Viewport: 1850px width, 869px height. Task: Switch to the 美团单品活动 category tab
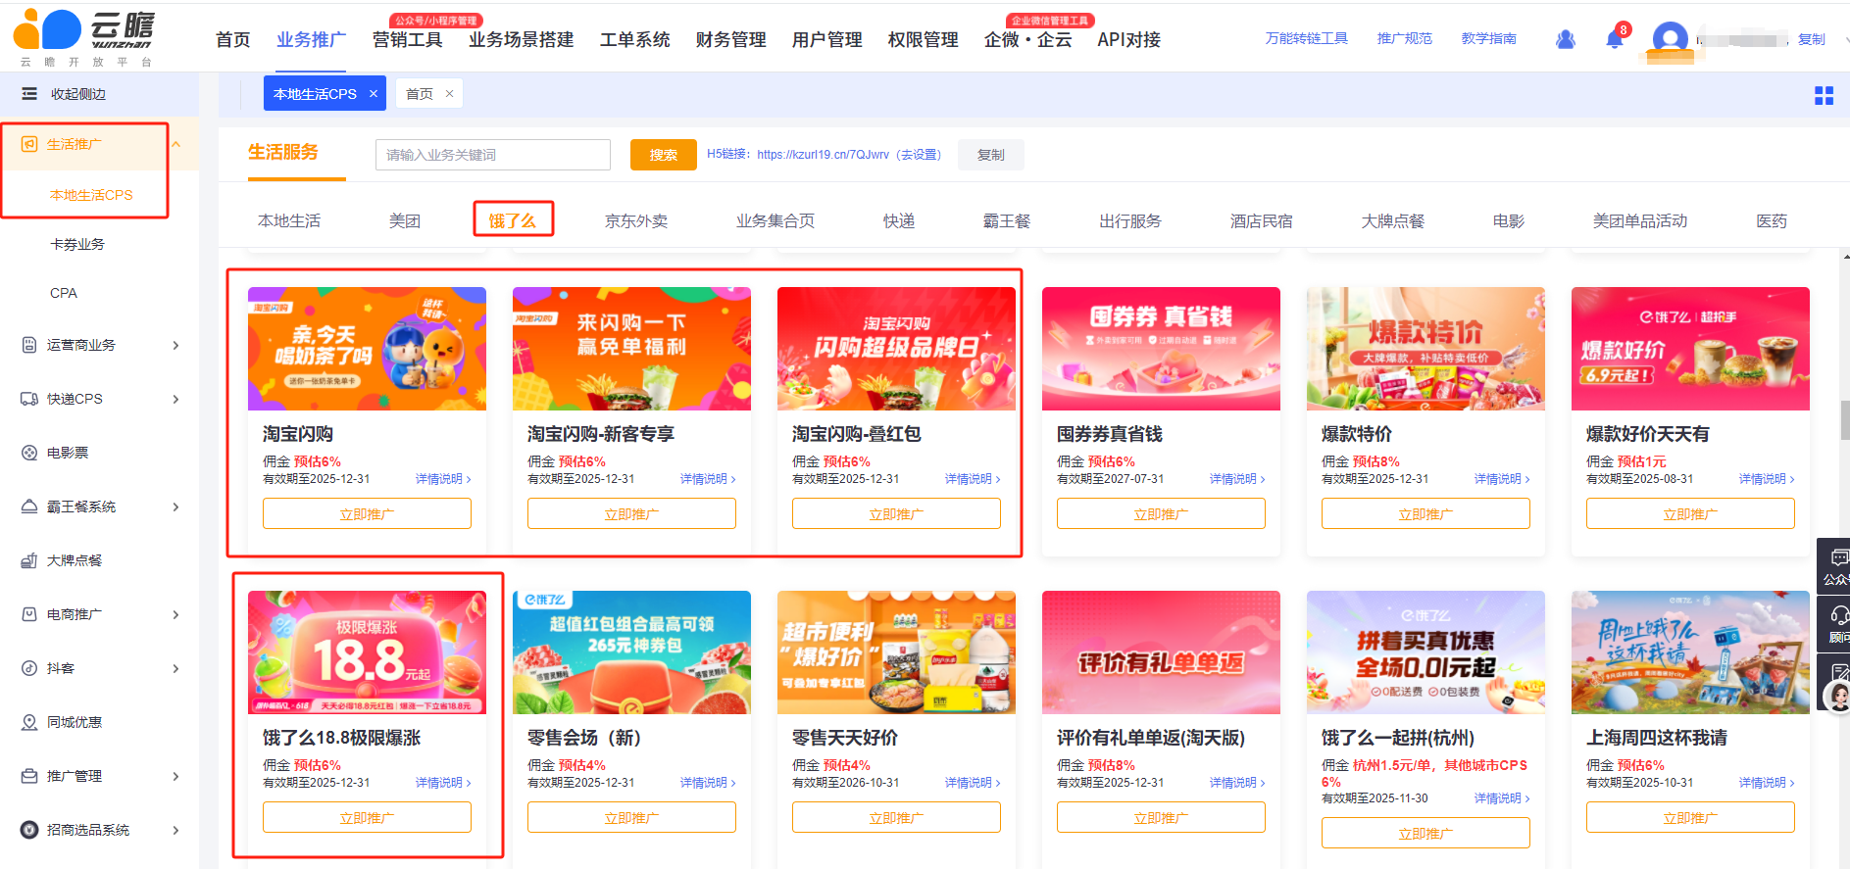pyautogui.click(x=1640, y=221)
